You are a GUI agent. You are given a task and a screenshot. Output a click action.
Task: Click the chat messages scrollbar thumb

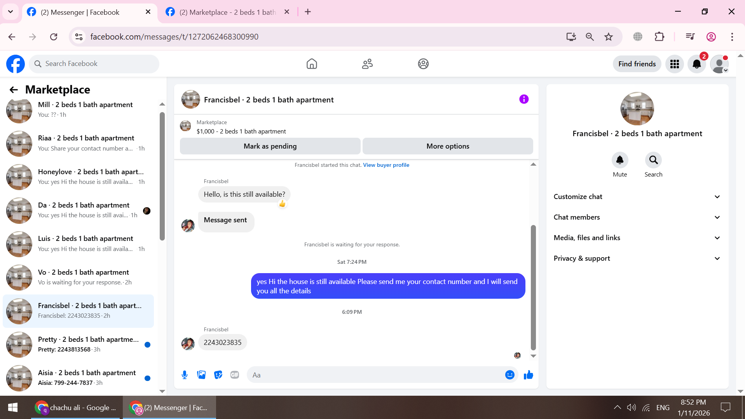pyautogui.click(x=533, y=287)
